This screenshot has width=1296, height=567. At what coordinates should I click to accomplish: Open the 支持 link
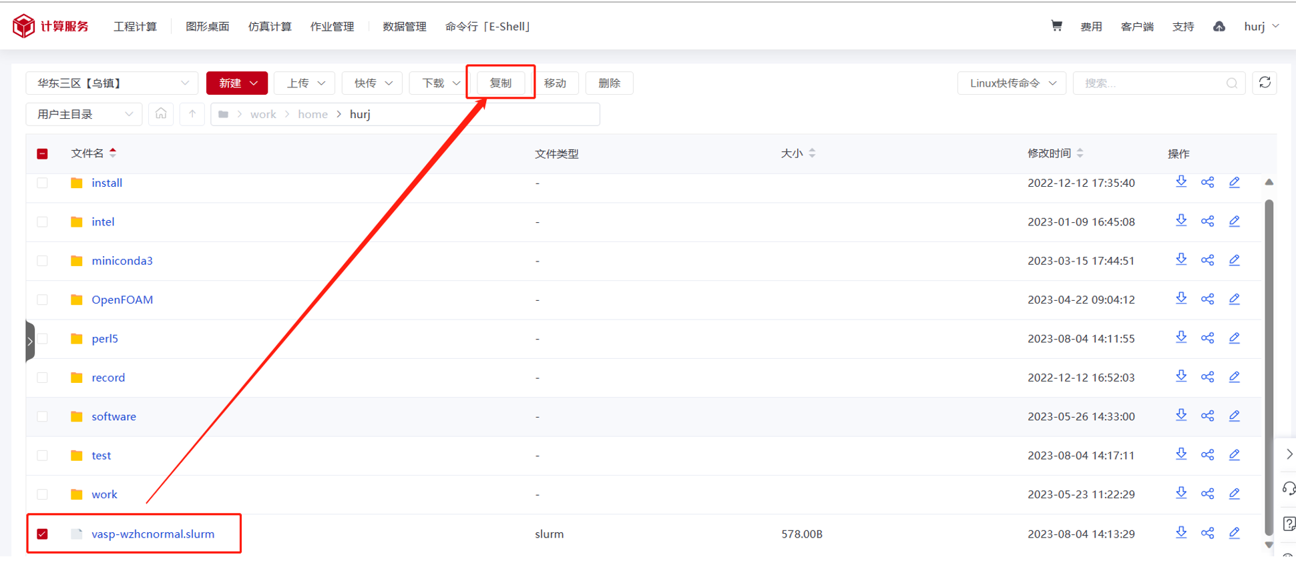pyautogui.click(x=1183, y=27)
